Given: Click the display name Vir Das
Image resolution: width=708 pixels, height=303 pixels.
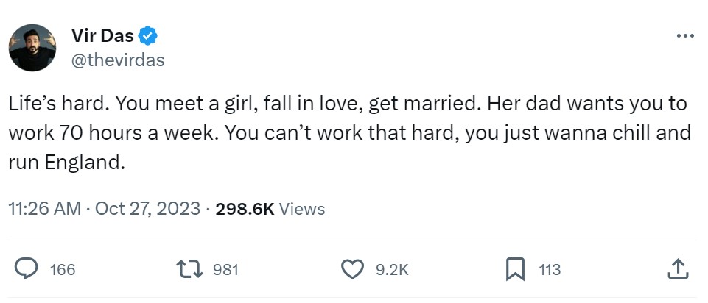Looking at the screenshot, I should pyautogui.click(x=102, y=35).
